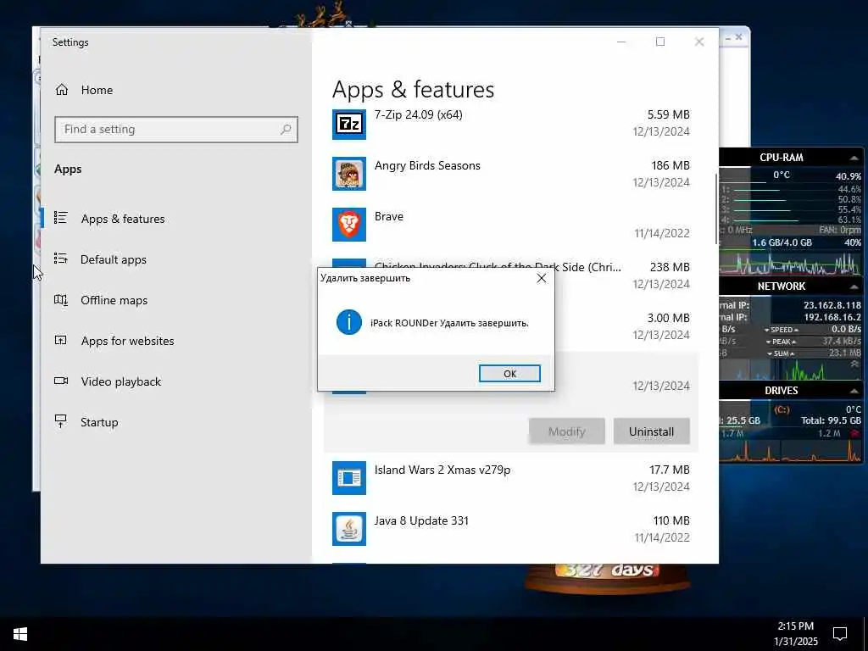Viewport: 868px width, 651px height.
Task: Click the Offline maps icon
Action: click(61, 299)
